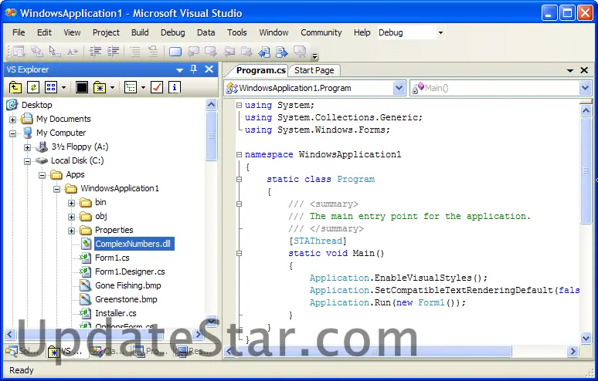Open the Debug menu

tap(173, 32)
